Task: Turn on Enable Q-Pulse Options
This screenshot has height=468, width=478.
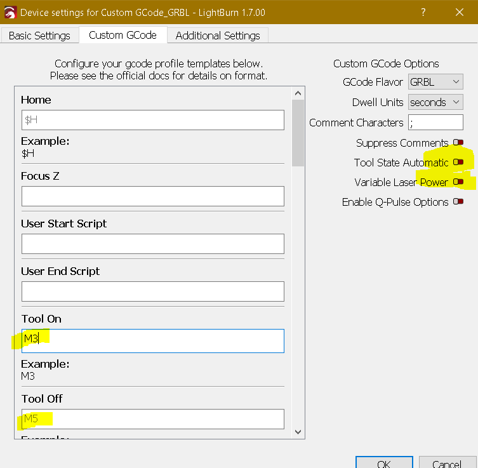Action: (458, 202)
